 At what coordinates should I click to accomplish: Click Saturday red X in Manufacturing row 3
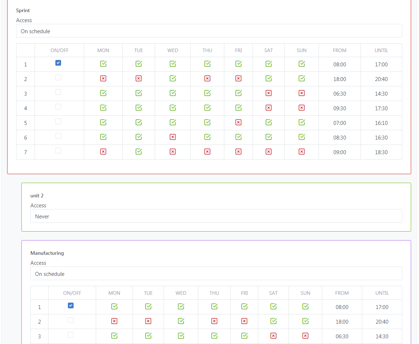[x=273, y=336]
